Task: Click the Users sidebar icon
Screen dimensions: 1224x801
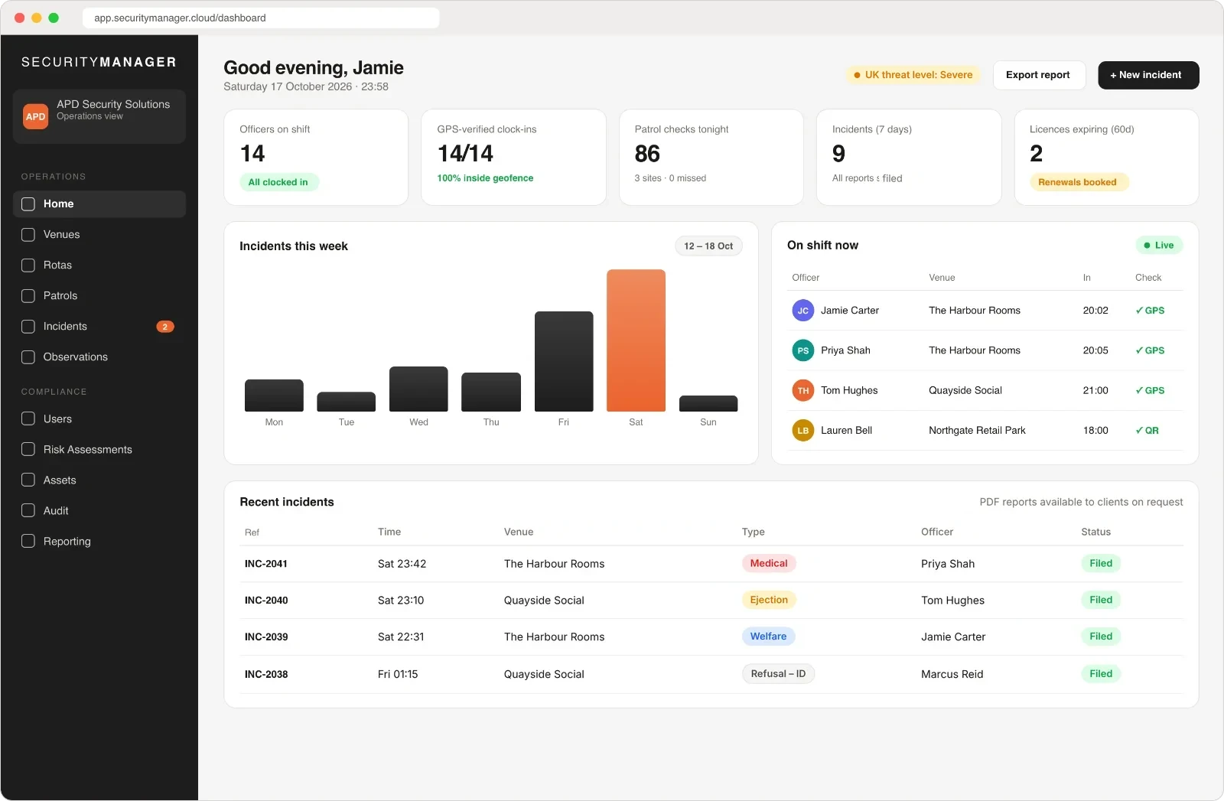Action: (x=28, y=419)
